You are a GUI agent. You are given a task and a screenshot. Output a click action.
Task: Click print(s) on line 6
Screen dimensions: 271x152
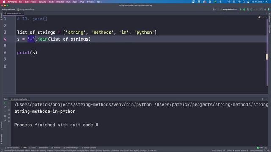(27, 52)
